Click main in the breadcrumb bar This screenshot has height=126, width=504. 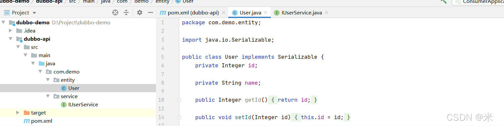(x=88, y=2)
